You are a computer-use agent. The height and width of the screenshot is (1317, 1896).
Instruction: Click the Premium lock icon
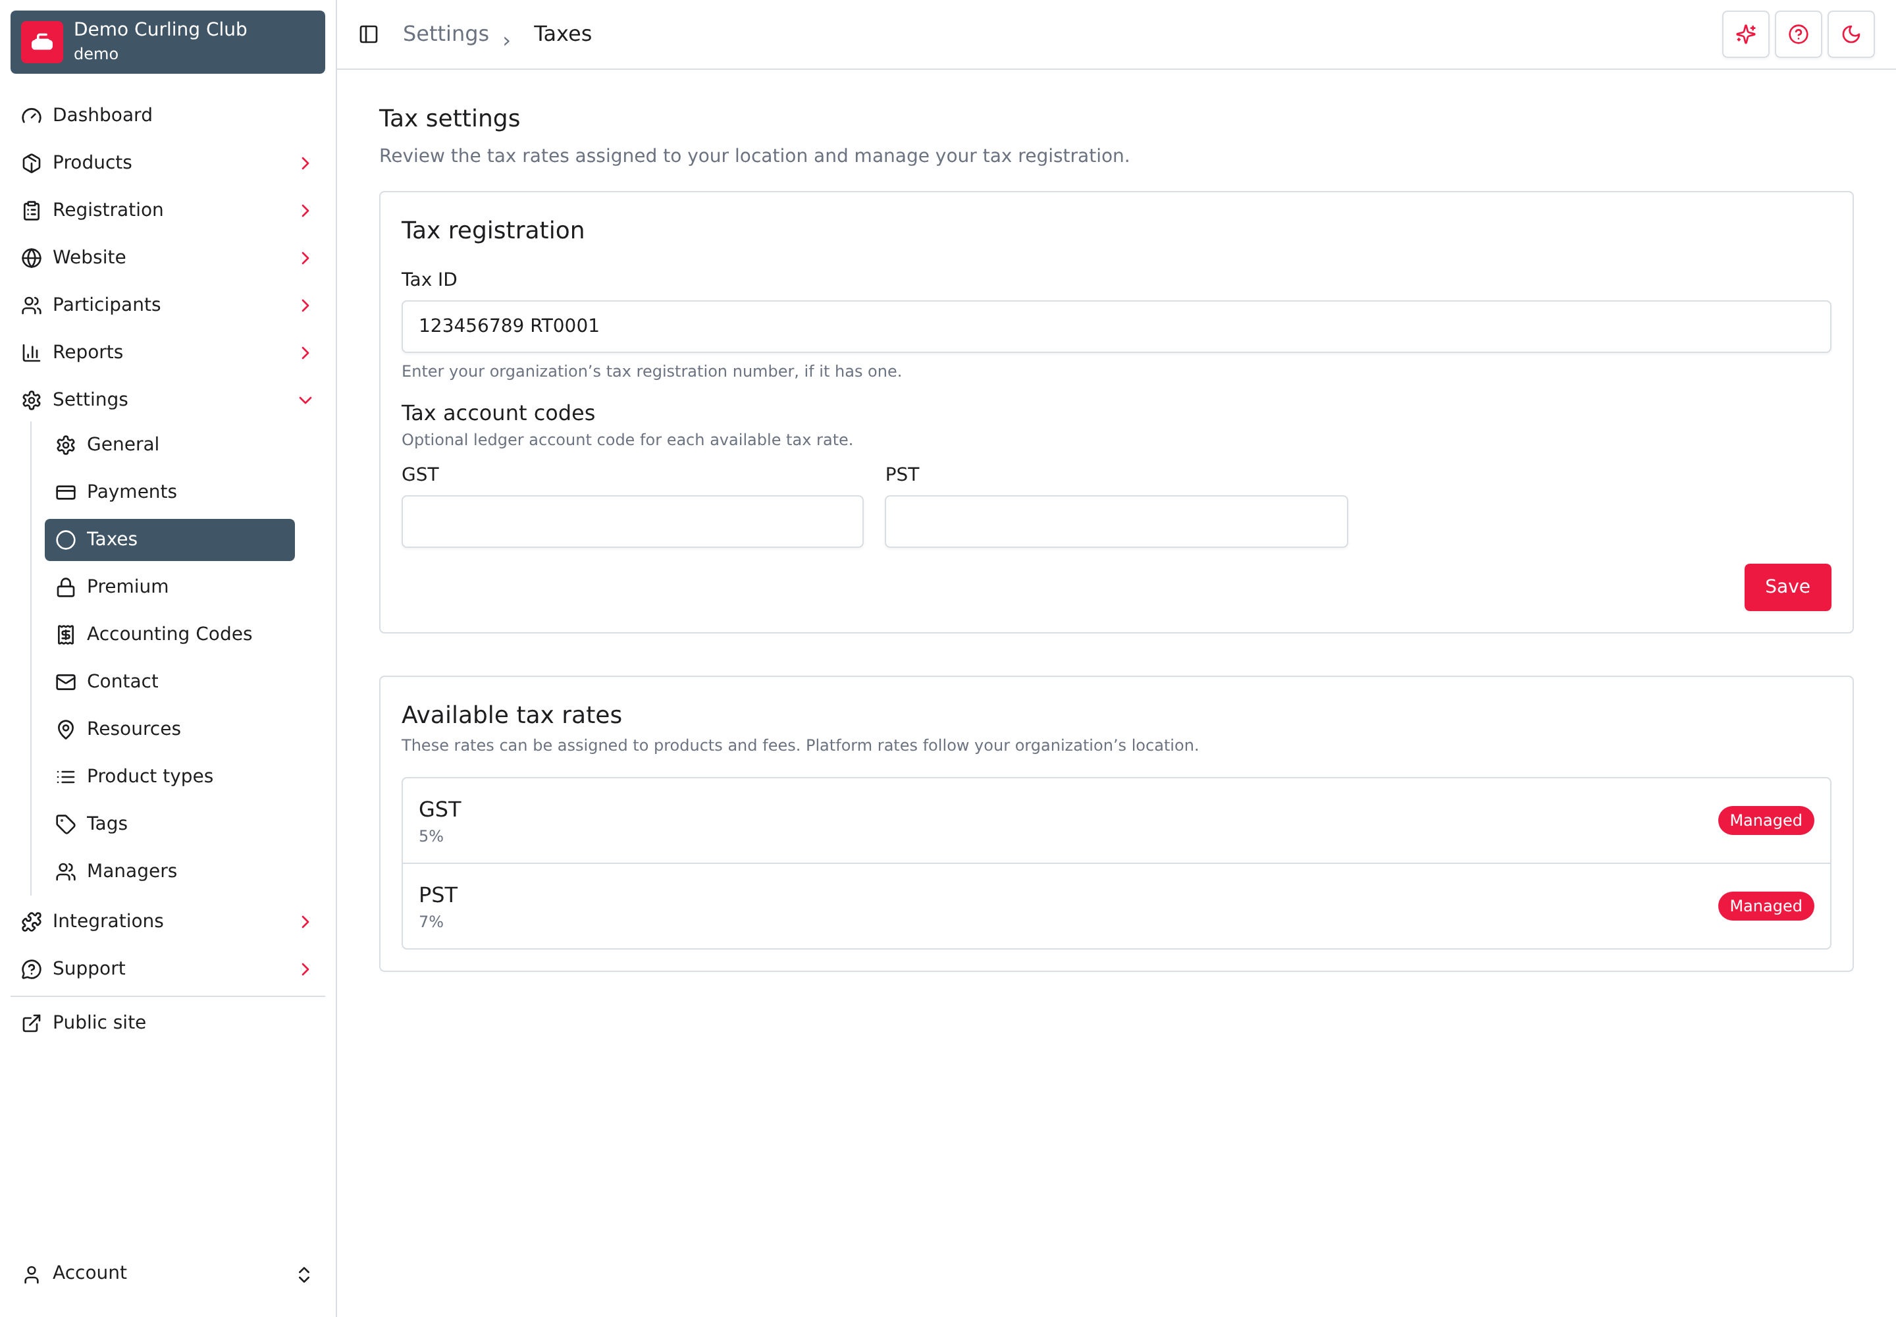click(66, 587)
